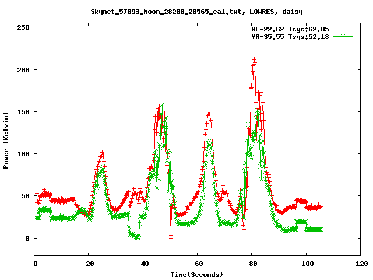Click the 50 y-axis tick label
This screenshot has height=280, width=373.
(x=26, y=196)
